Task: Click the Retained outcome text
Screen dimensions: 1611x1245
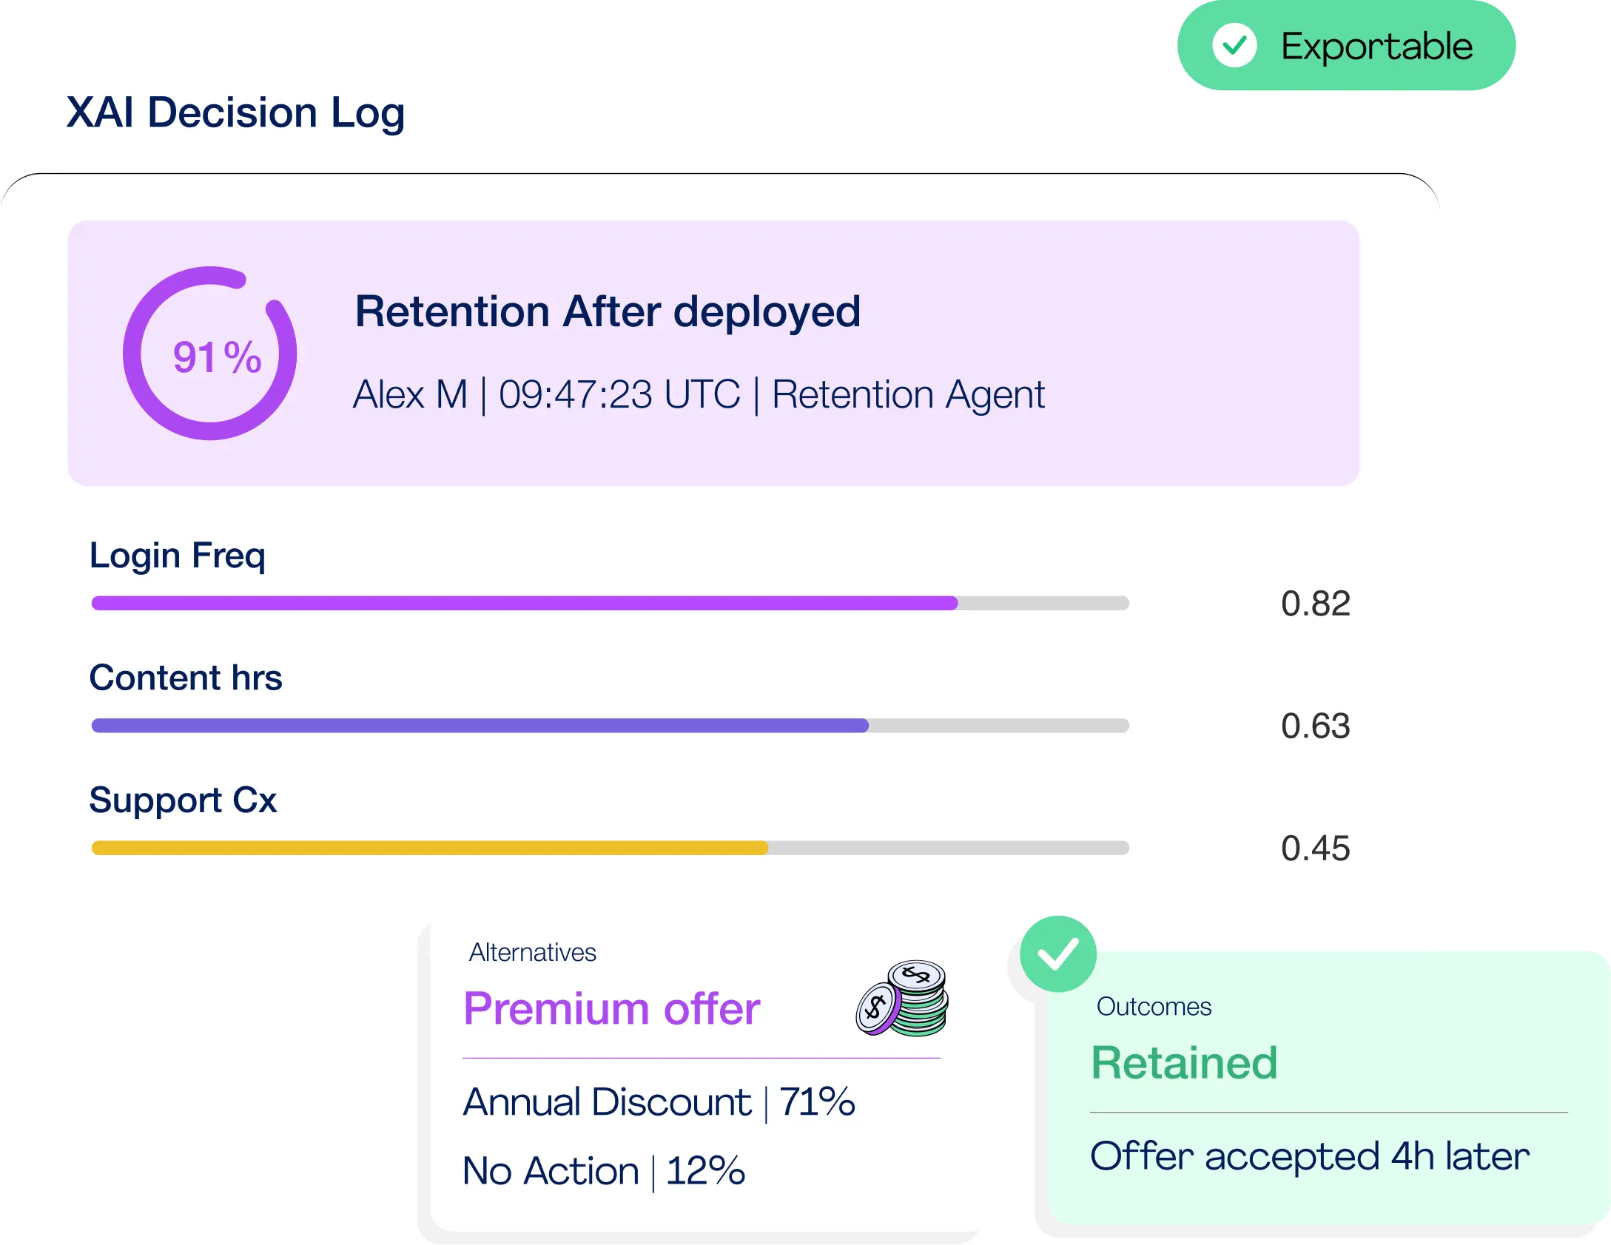Action: [1184, 1063]
